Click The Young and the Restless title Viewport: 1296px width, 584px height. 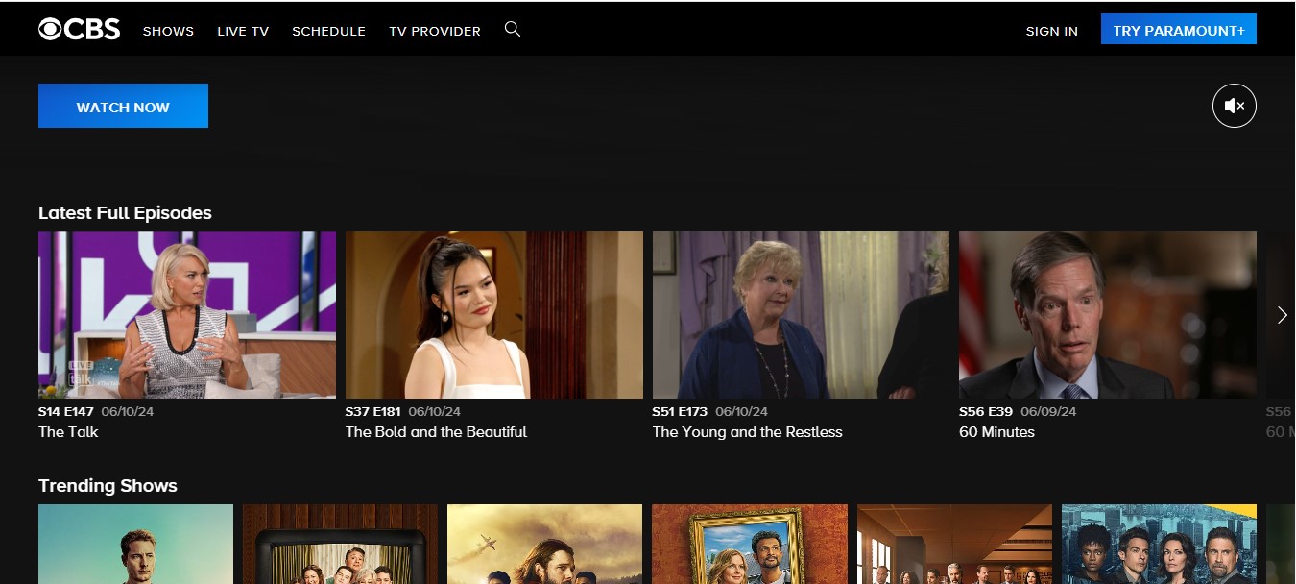(x=747, y=432)
